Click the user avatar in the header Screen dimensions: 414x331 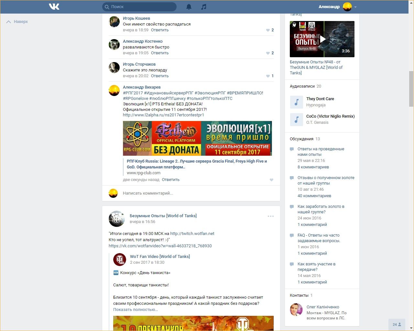coord(347,6)
